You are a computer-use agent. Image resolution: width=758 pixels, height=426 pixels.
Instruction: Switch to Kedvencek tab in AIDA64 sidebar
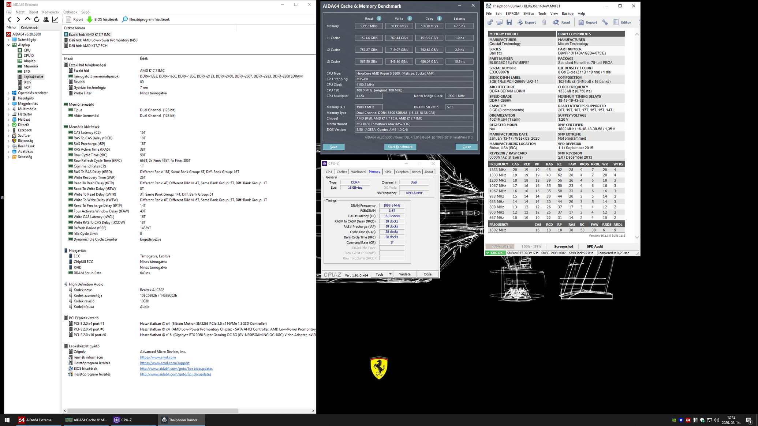coord(29,27)
